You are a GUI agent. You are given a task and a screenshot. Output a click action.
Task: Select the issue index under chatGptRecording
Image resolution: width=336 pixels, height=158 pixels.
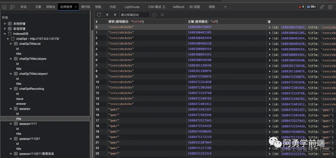20,99
